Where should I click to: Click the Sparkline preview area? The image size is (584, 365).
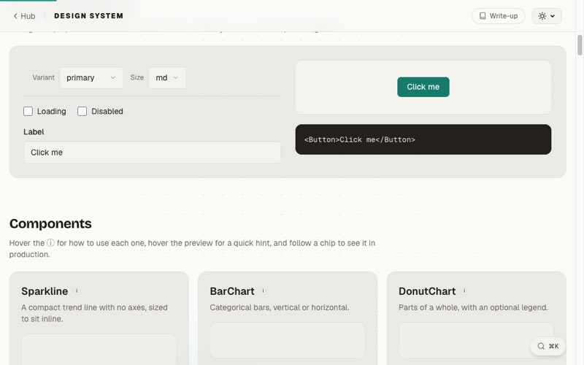[99, 350]
